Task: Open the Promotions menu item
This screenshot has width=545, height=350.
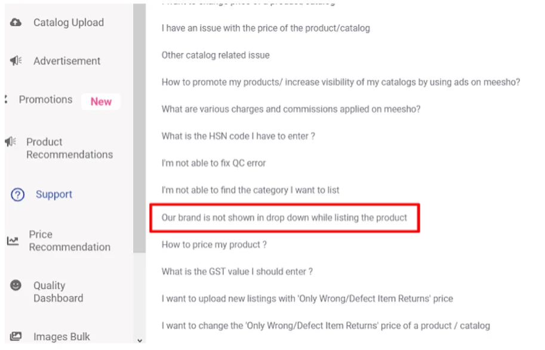Action: coord(45,100)
